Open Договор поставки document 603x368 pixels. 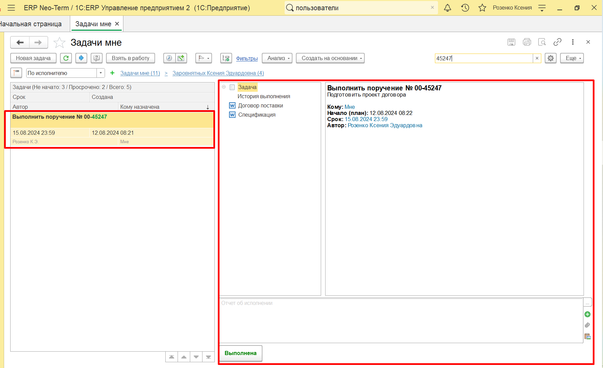pyautogui.click(x=260, y=105)
